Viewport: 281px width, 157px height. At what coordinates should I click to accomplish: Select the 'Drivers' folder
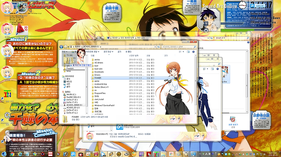(97, 75)
